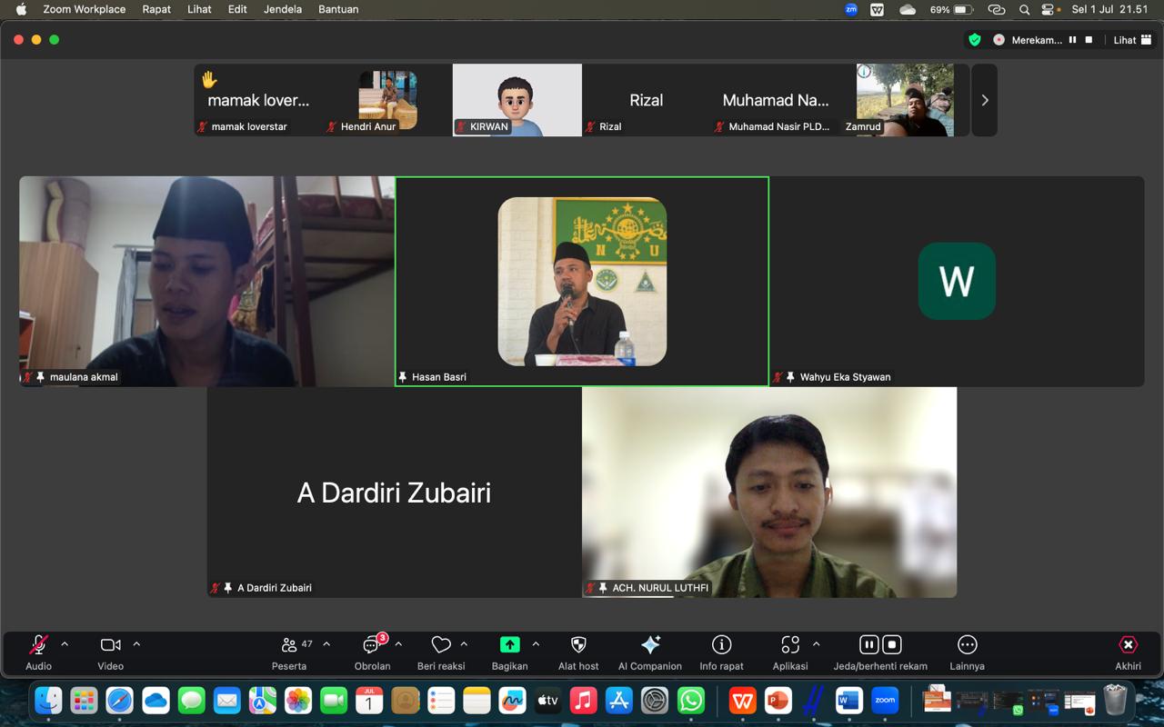1164x727 pixels.
Task: Open Lainnya more options
Action: pyautogui.click(x=967, y=653)
